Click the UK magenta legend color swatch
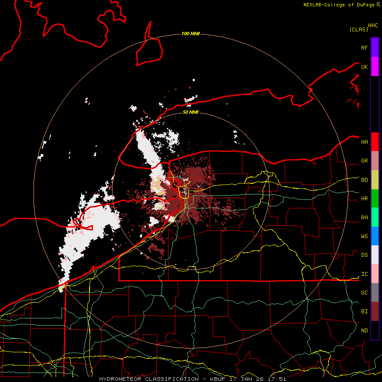382x382 pixels. pos(375,67)
